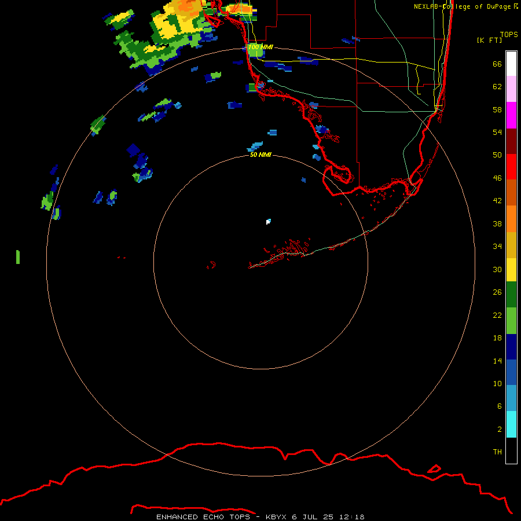521x521 pixels.
Task: Click legend value 22
Action: coord(497,315)
